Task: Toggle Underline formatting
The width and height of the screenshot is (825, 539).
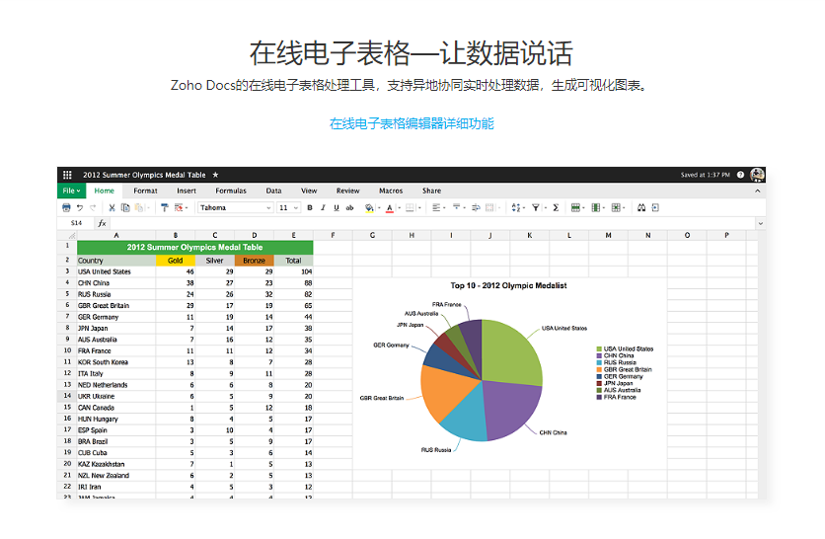Action: [337, 208]
